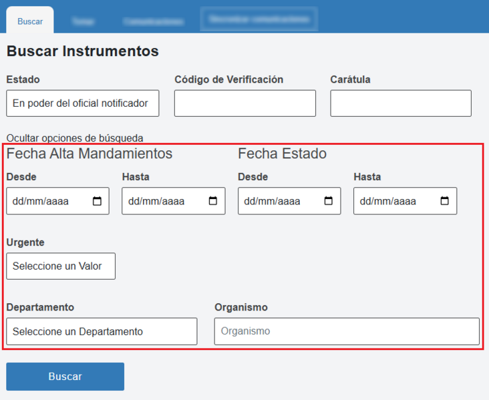
Task: Focus the Fecha Estado Desde date field
Action: (x=289, y=201)
